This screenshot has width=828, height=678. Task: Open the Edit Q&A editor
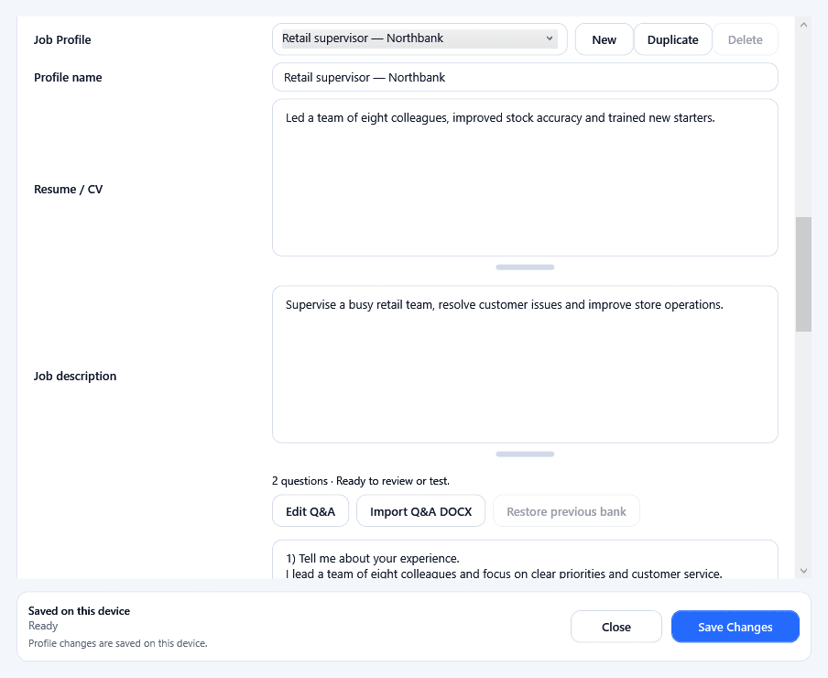click(x=310, y=511)
